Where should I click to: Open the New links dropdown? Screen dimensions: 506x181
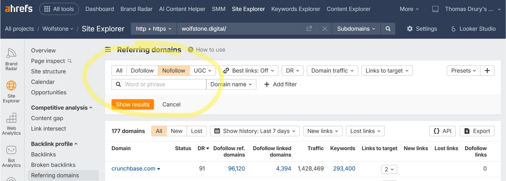point(323,131)
